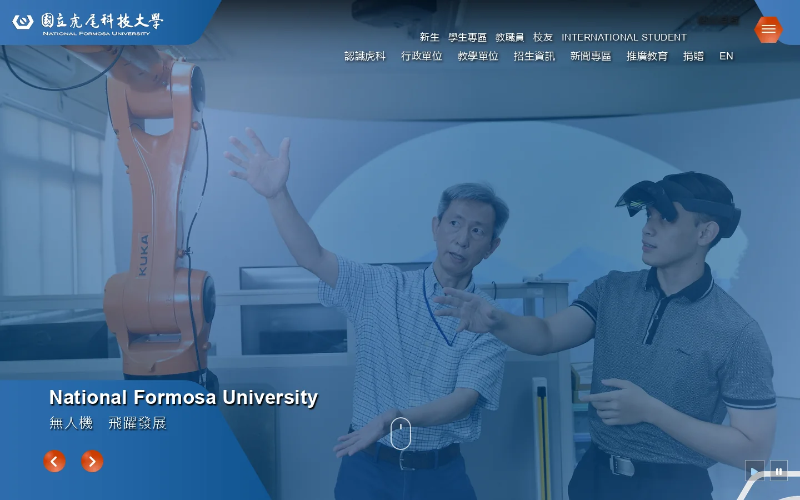The width and height of the screenshot is (800, 500).
Task: Open the INTERNATIONAL STUDENT link
Action: [x=624, y=37]
